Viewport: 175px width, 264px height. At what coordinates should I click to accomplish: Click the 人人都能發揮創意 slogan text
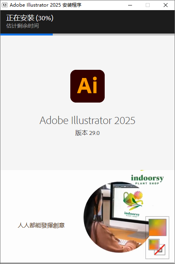41,225
